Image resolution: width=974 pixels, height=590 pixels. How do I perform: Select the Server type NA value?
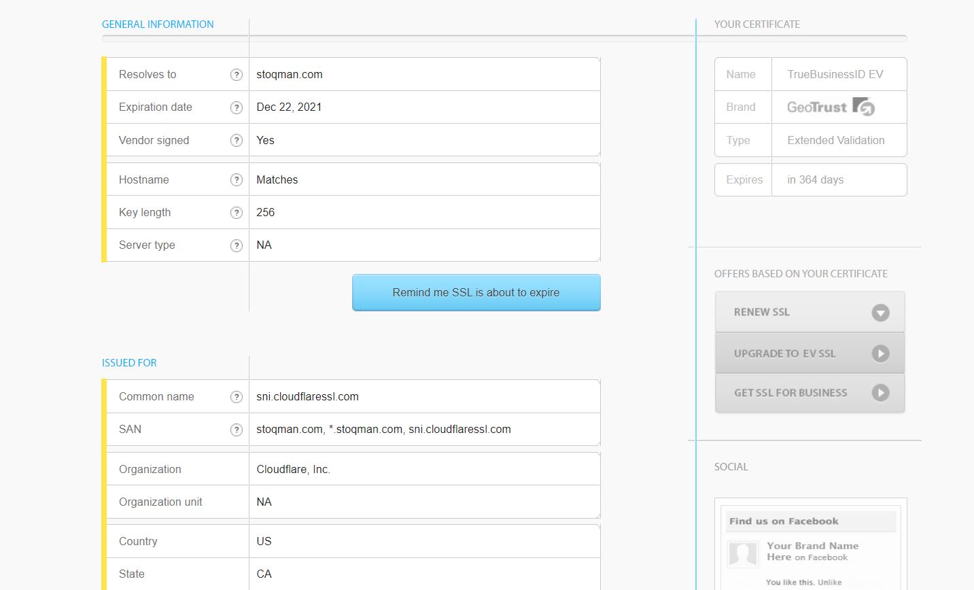click(x=264, y=245)
